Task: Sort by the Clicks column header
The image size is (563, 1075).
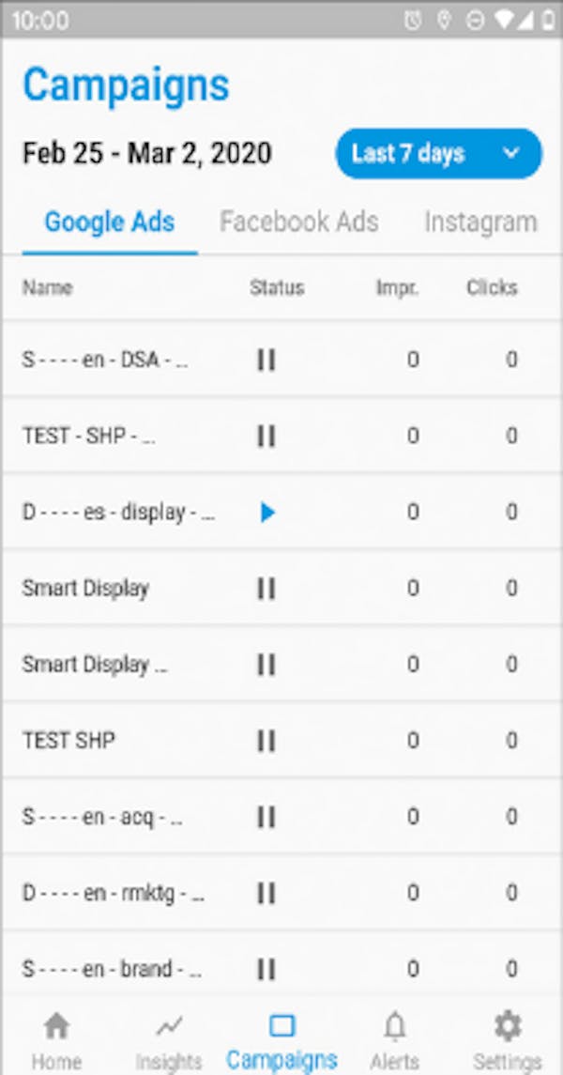Action: click(x=492, y=288)
